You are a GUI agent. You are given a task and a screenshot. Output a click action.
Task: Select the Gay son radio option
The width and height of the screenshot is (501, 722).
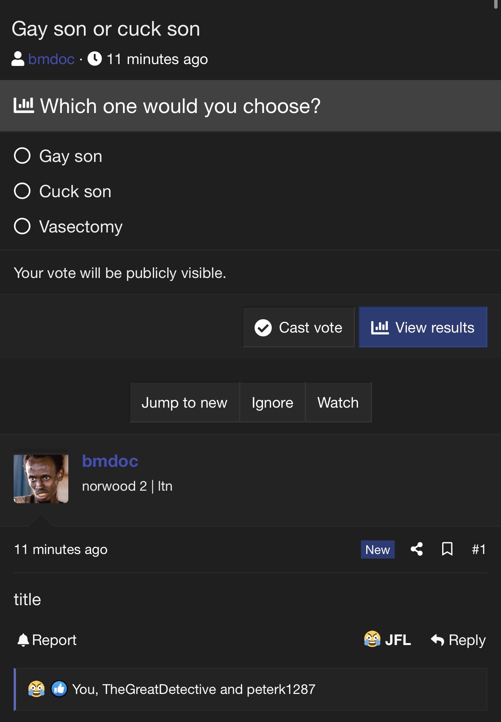(22, 156)
